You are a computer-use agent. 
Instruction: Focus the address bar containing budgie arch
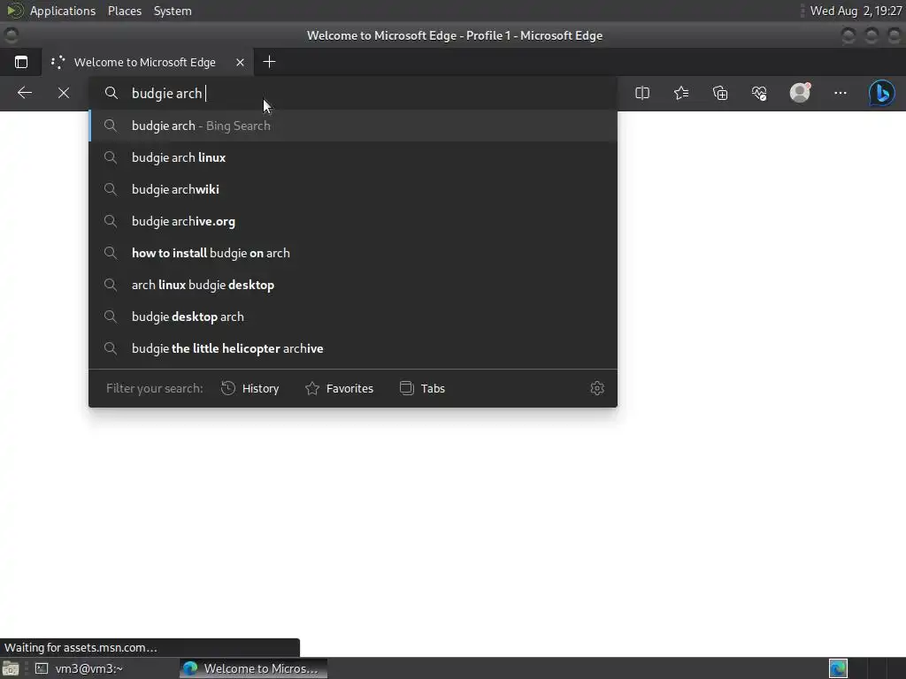[352, 93]
